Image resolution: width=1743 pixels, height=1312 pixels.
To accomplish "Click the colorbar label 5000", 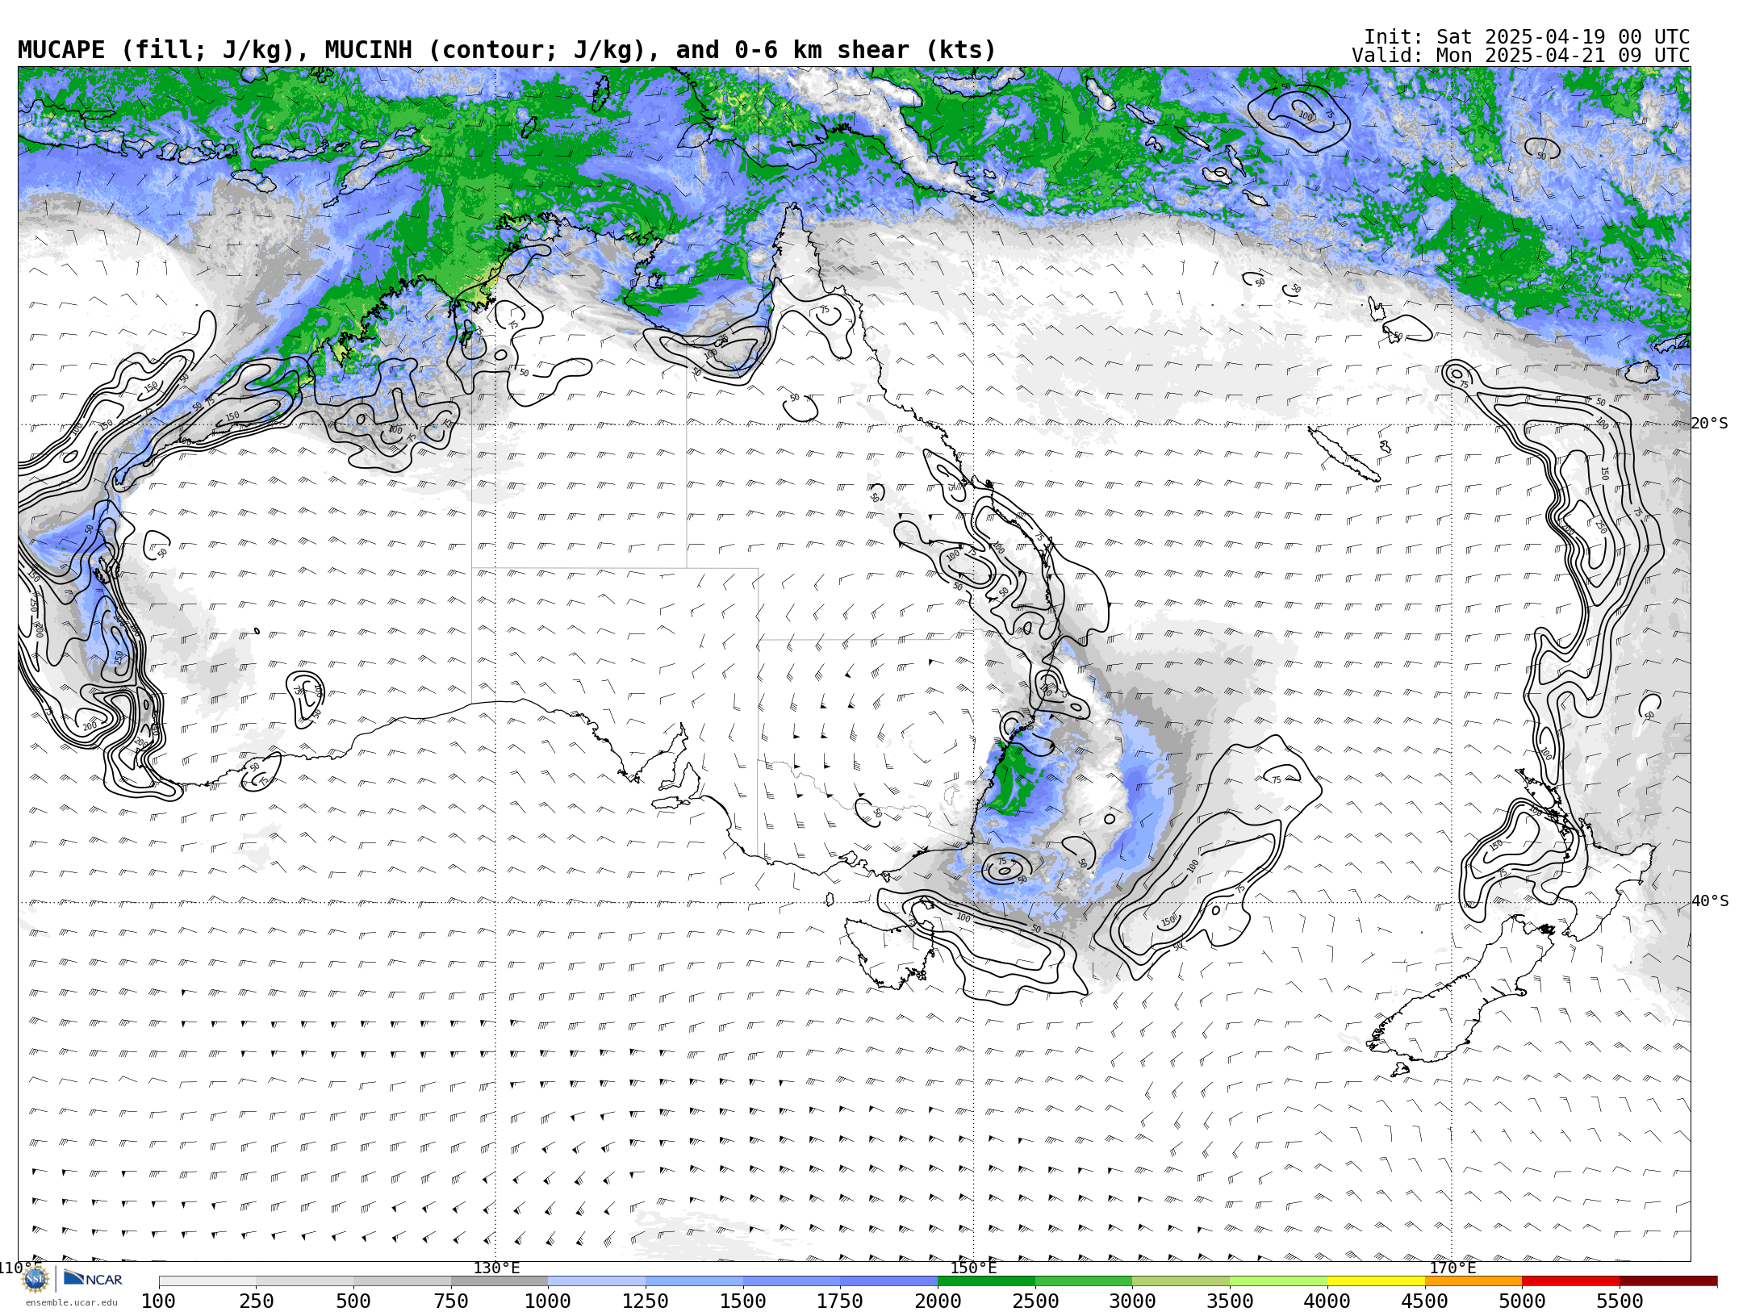I will (x=1522, y=1301).
